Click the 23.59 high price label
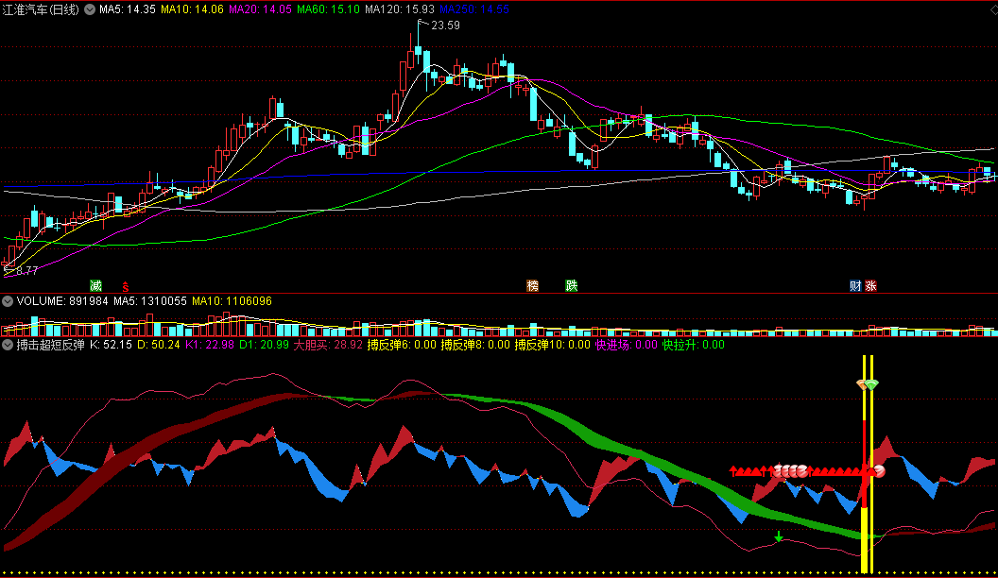 [x=445, y=25]
